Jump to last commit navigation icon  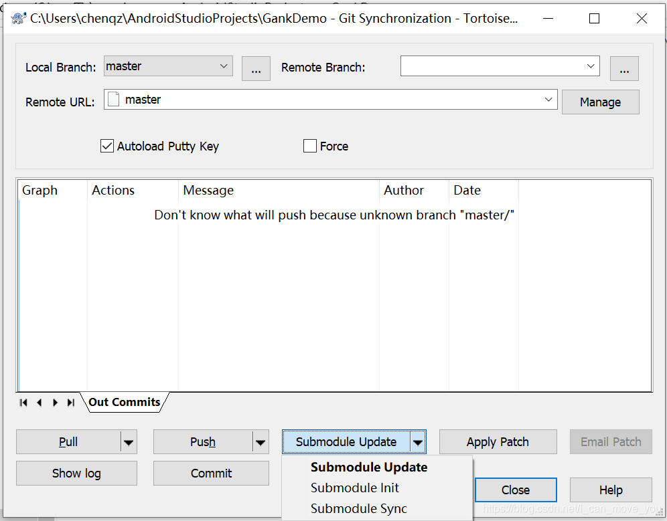coord(70,402)
